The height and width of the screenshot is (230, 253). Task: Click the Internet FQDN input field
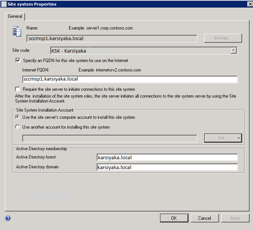pyautogui.click(x=130, y=79)
